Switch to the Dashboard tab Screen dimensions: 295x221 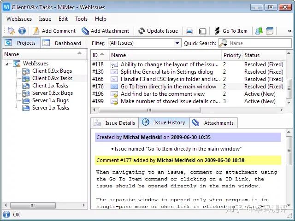point(63,43)
